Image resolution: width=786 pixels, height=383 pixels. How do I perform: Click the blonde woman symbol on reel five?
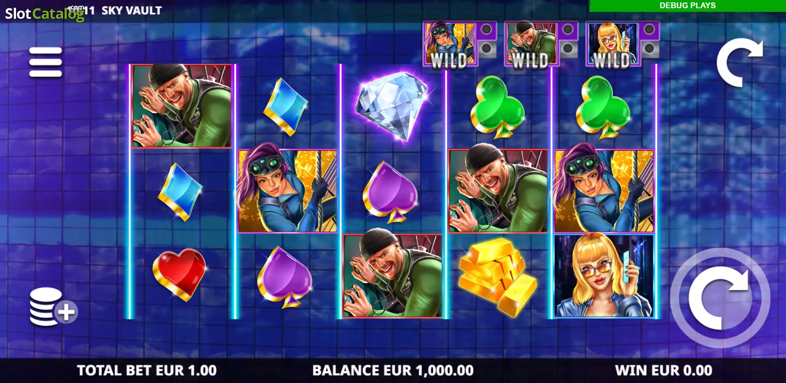point(604,275)
